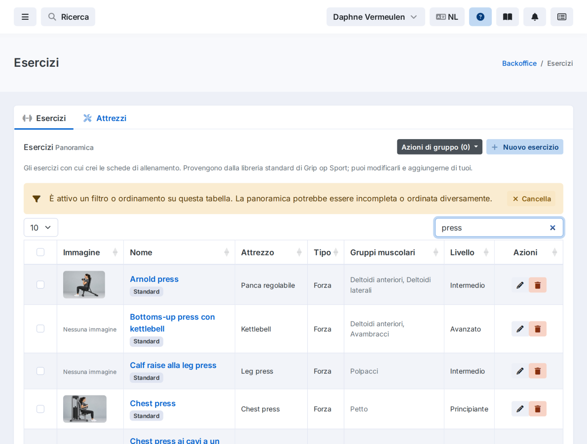Open the notifications bell
587x444 pixels.
(535, 17)
